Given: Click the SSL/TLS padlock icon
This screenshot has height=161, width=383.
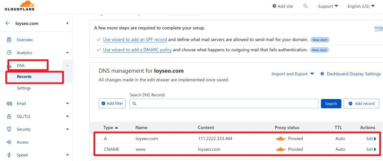Looking at the screenshot, I should click(x=9, y=116).
